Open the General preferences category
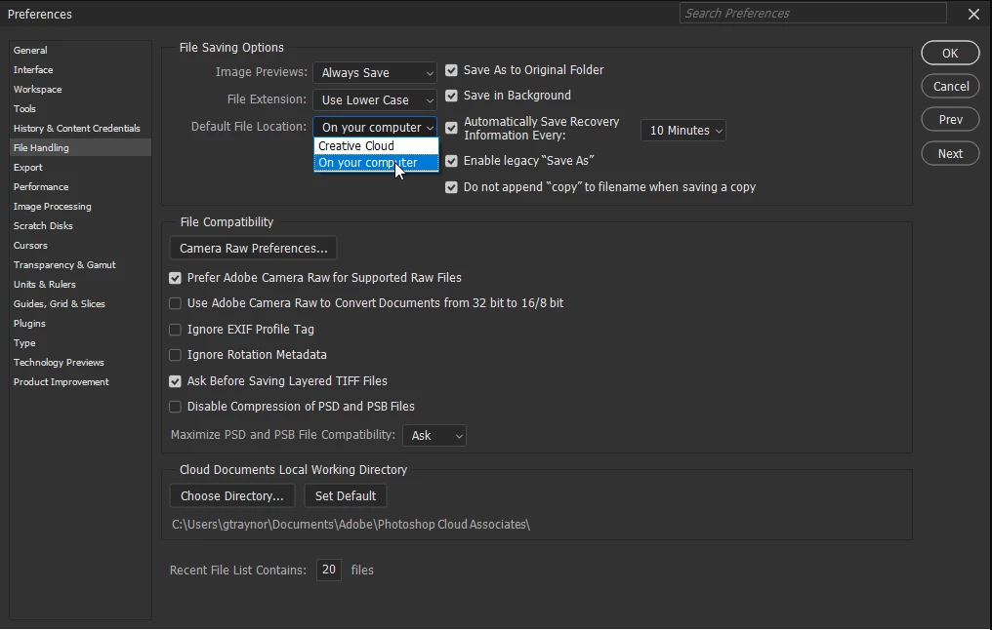 pyautogui.click(x=30, y=50)
